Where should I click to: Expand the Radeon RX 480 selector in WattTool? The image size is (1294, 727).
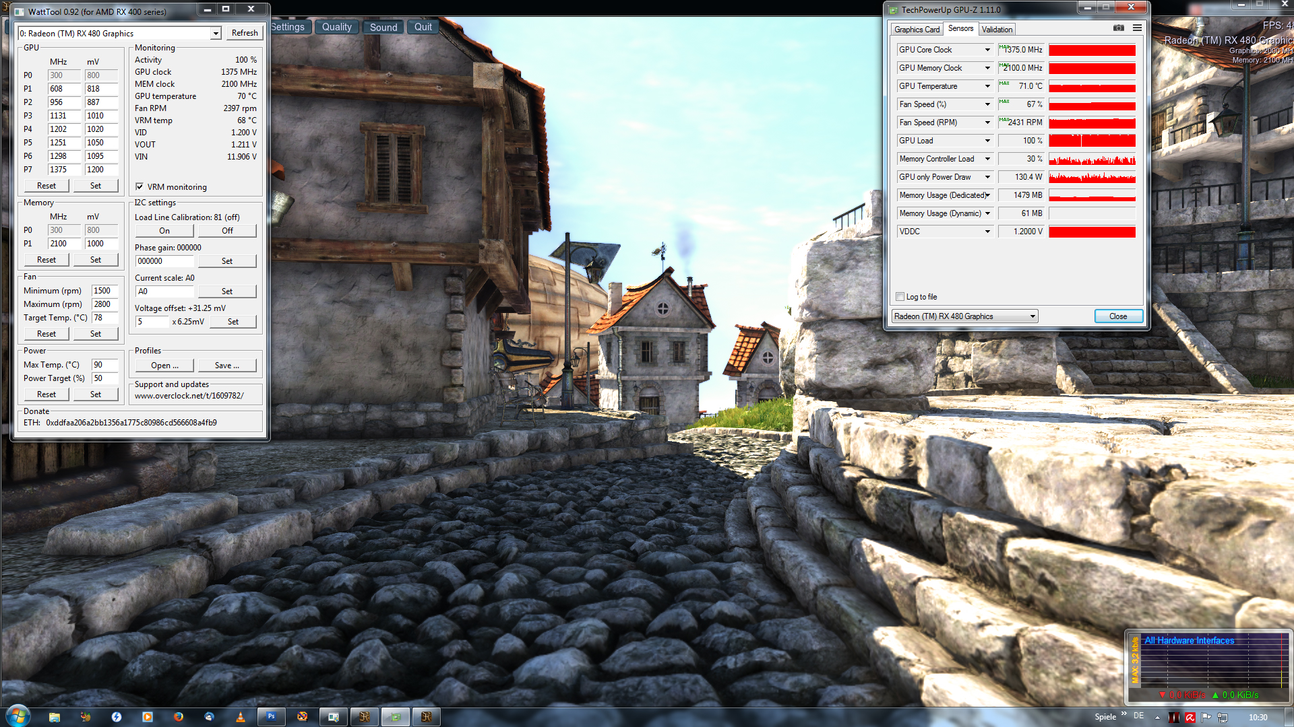click(216, 34)
